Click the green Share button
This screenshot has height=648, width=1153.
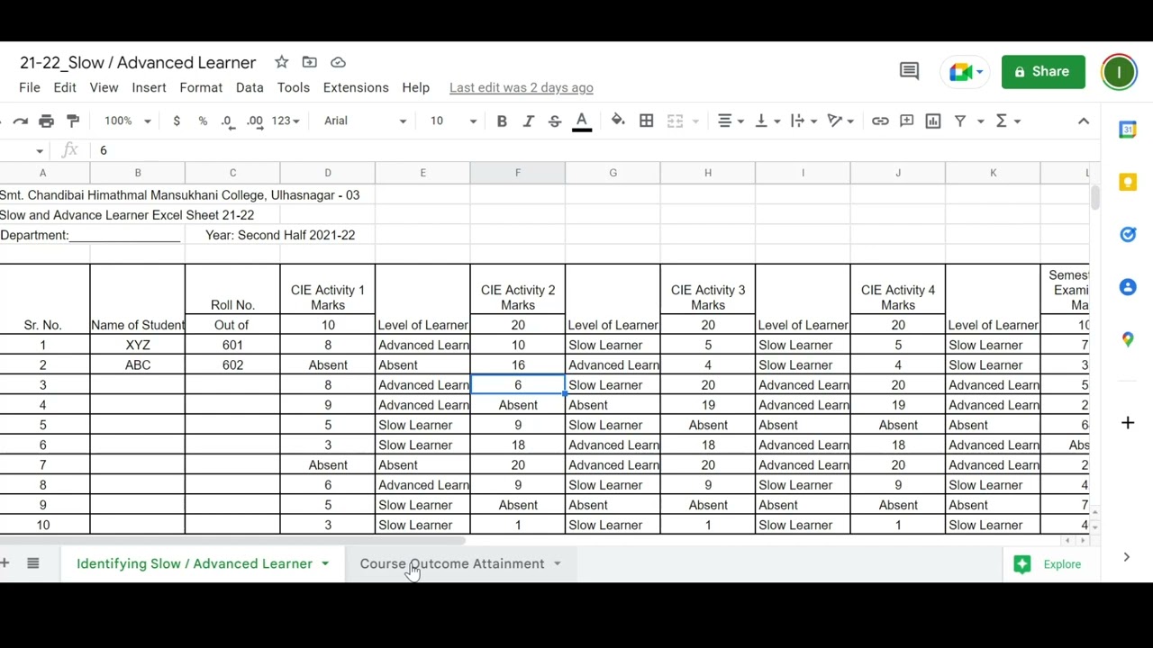[x=1043, y=72]
